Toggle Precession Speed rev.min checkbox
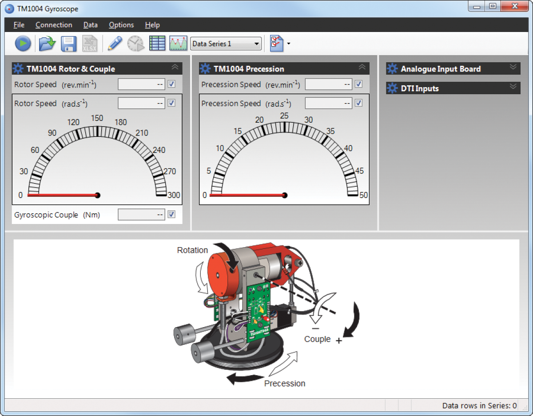Screen dimensions: 533x416 click(x=359, y=84)
